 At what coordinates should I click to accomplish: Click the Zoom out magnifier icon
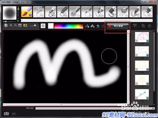15,25
